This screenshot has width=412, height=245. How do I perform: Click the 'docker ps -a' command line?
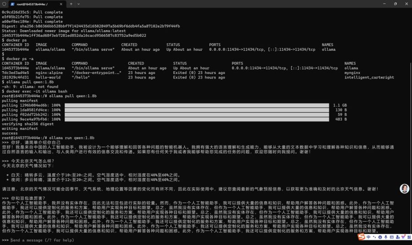point(20,59)
